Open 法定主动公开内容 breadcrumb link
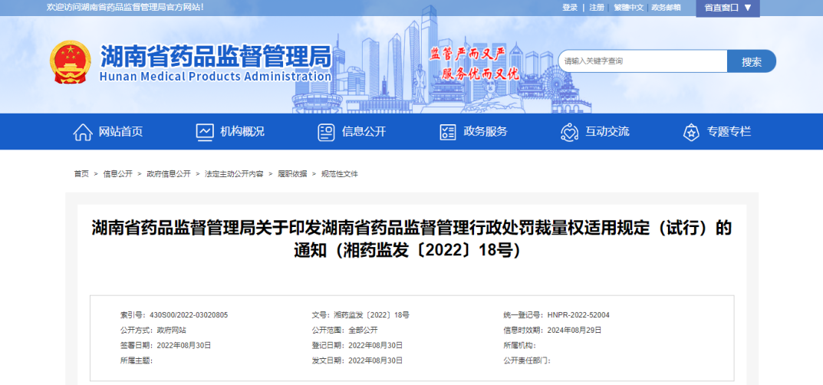This screenshot has width=823, height=385. [x=234, y=174]
